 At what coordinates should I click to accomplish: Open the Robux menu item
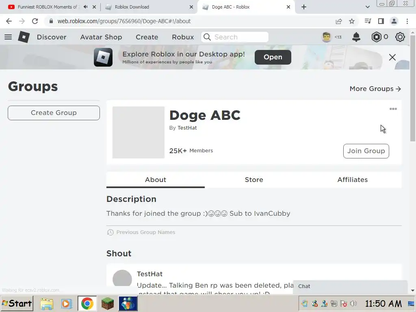(x=183, y=37)
